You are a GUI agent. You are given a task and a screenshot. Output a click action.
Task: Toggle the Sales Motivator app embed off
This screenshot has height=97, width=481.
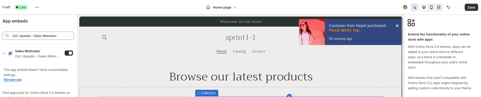[69, 53]
